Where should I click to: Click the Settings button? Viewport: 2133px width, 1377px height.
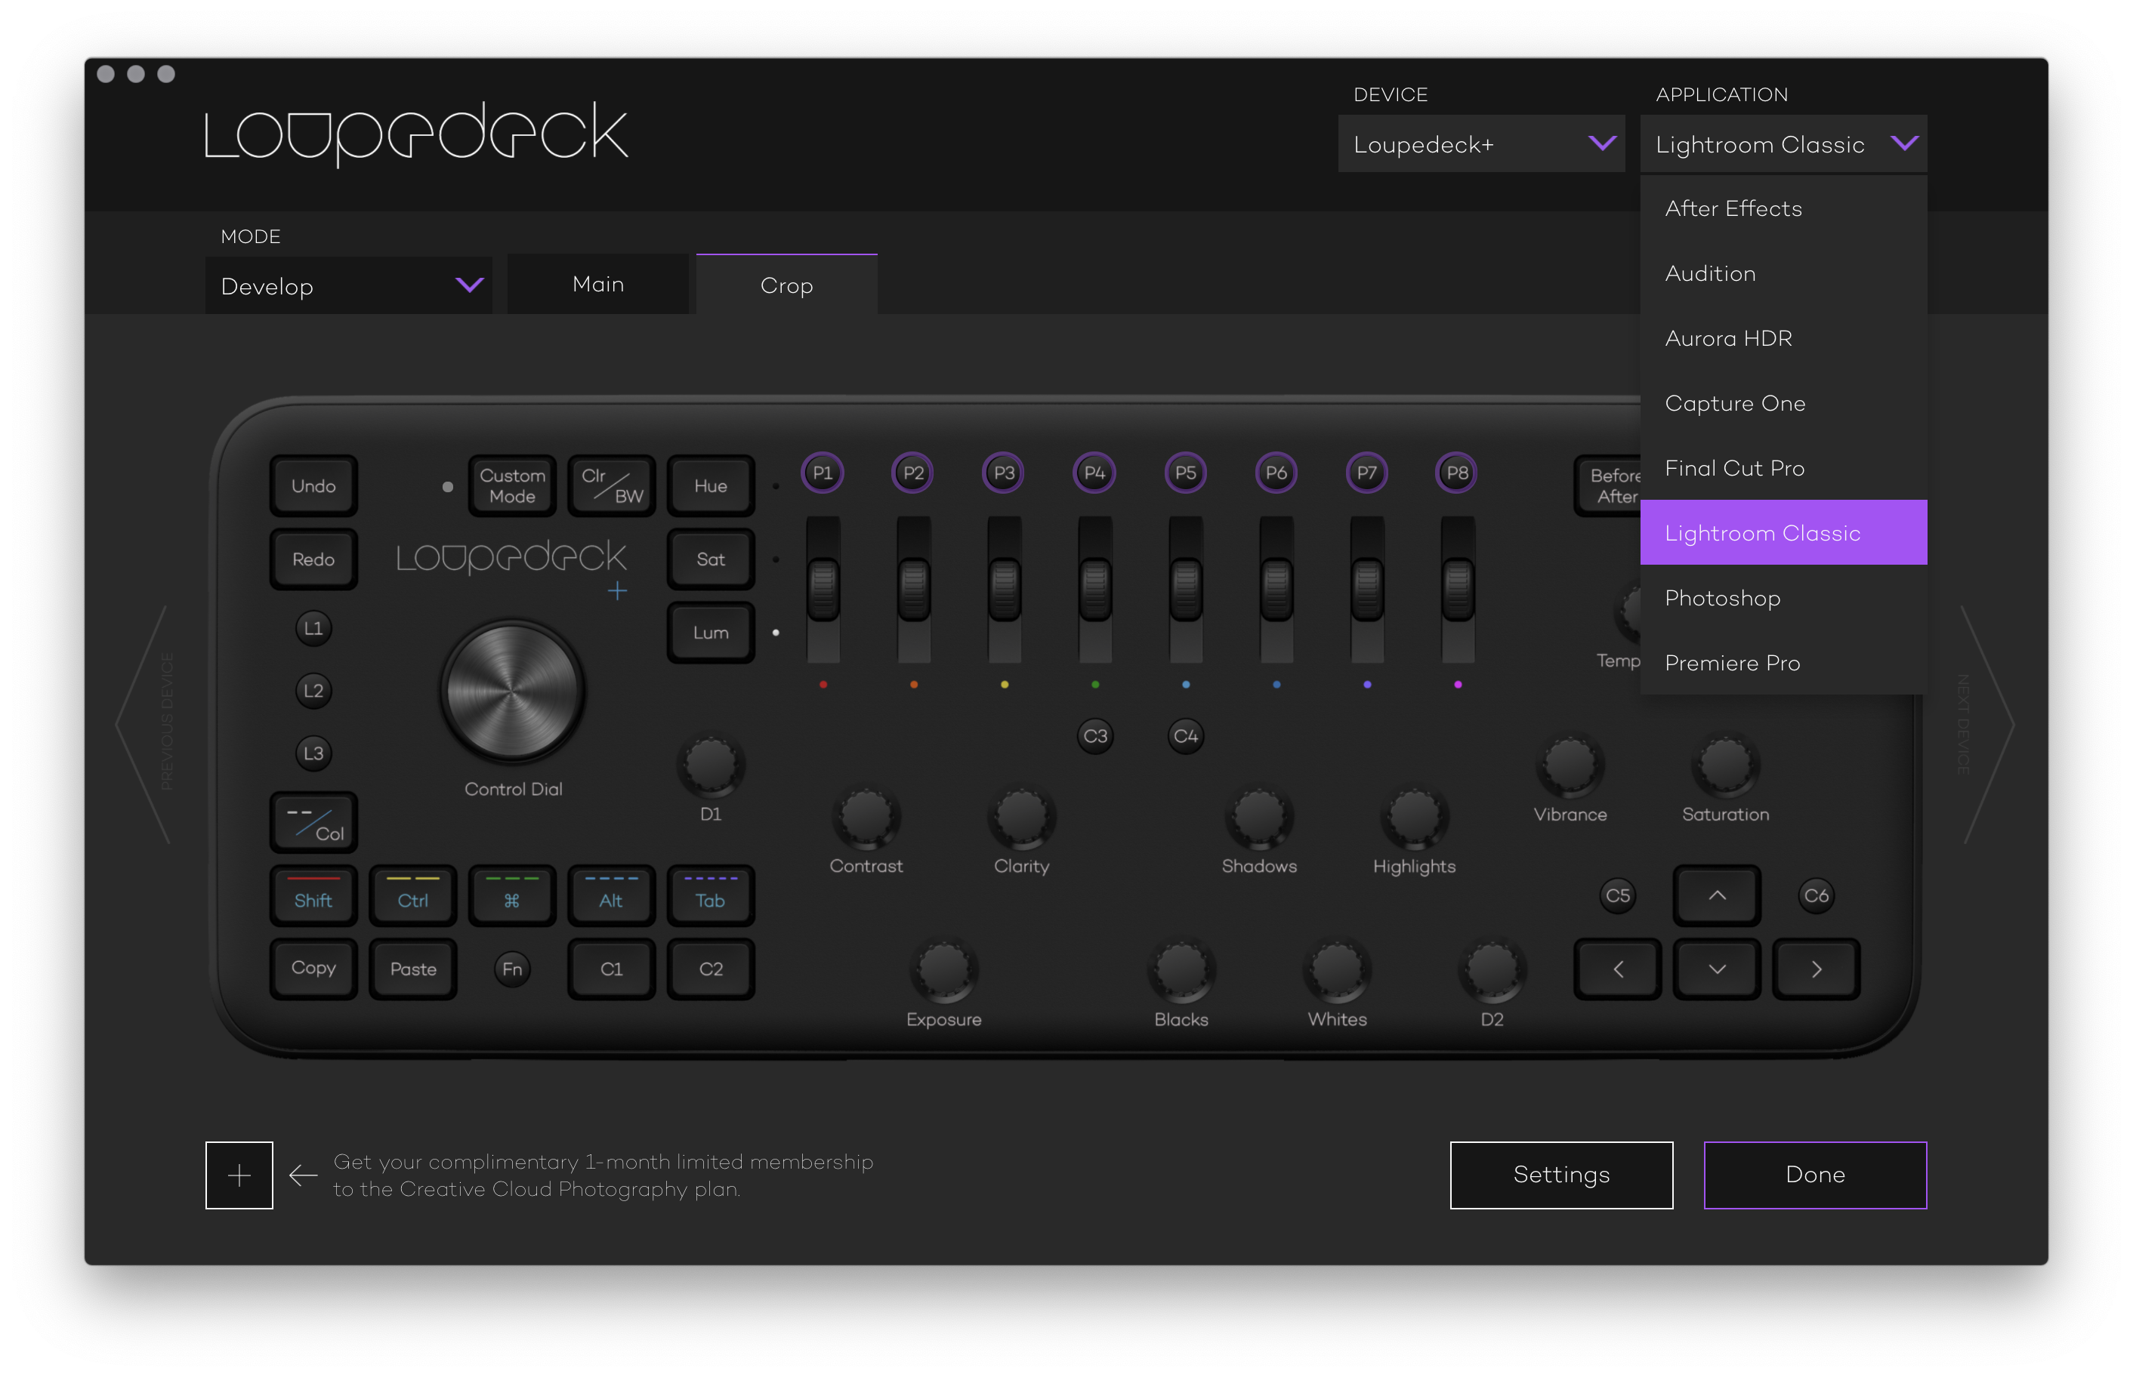pyautogui.click(x=1560, y=1175)
